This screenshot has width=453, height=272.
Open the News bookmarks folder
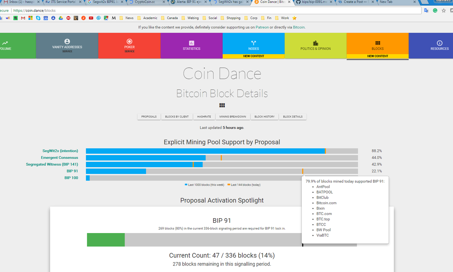[126, 18]
